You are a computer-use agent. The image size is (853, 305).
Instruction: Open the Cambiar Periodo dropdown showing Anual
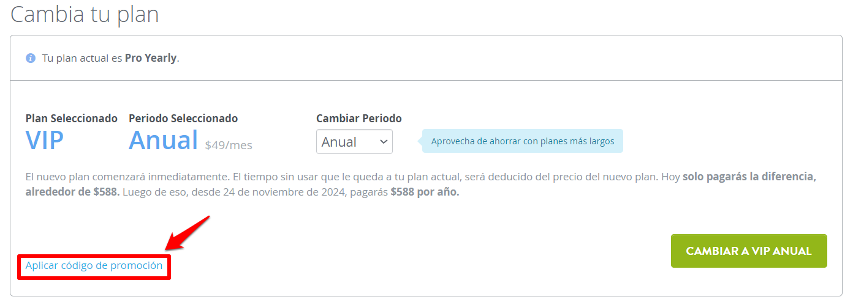point(354,142)
